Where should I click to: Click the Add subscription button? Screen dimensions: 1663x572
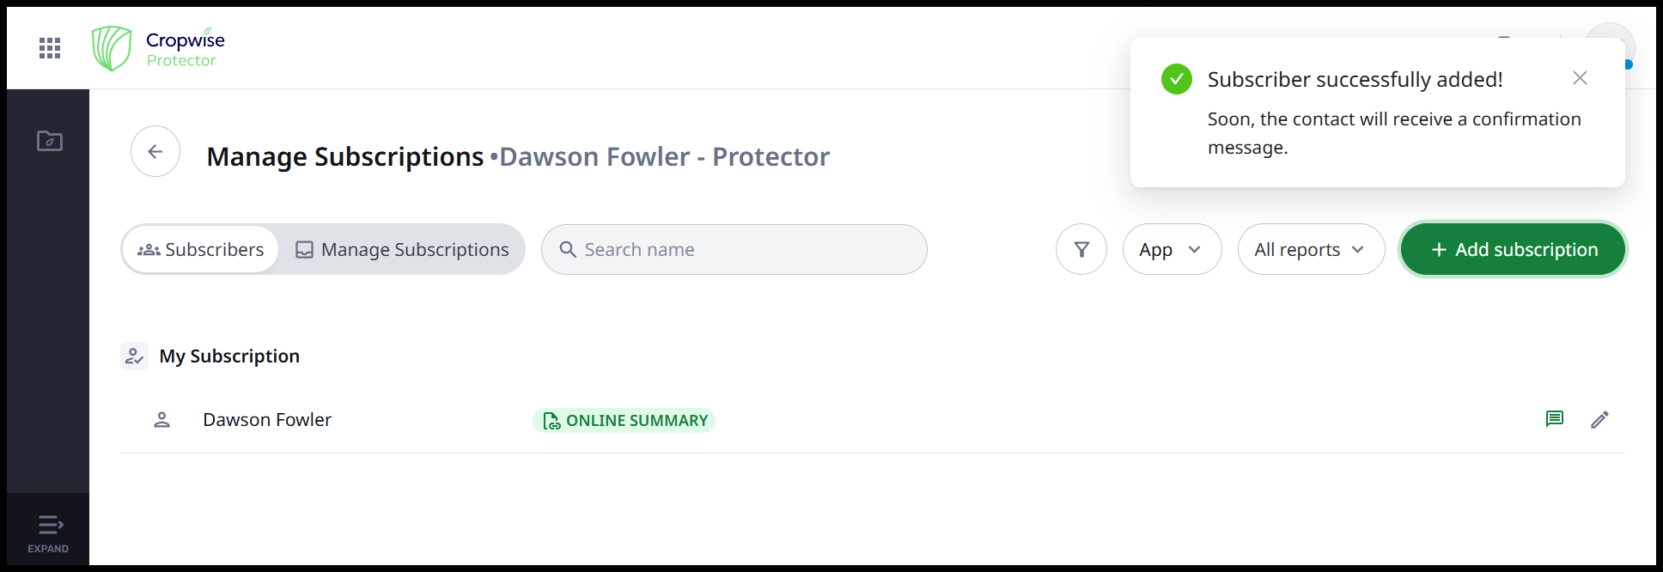[1513, 250]
